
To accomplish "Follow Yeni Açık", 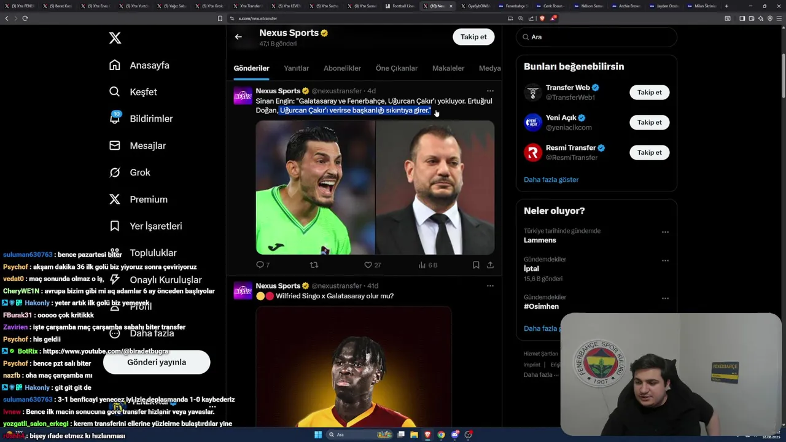I will pyautogui.click(x=649, y=122).
